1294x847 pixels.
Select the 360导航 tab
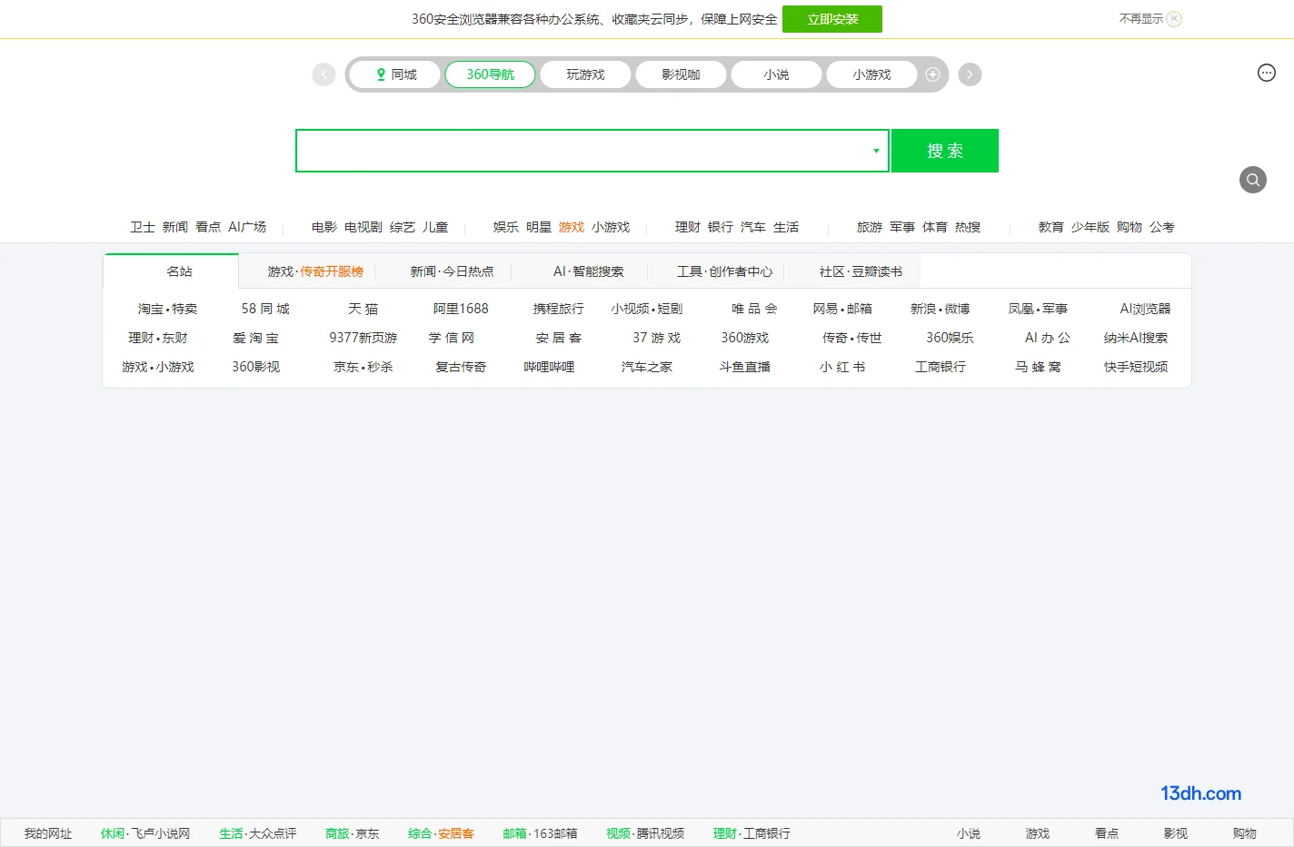coord(490,74)
